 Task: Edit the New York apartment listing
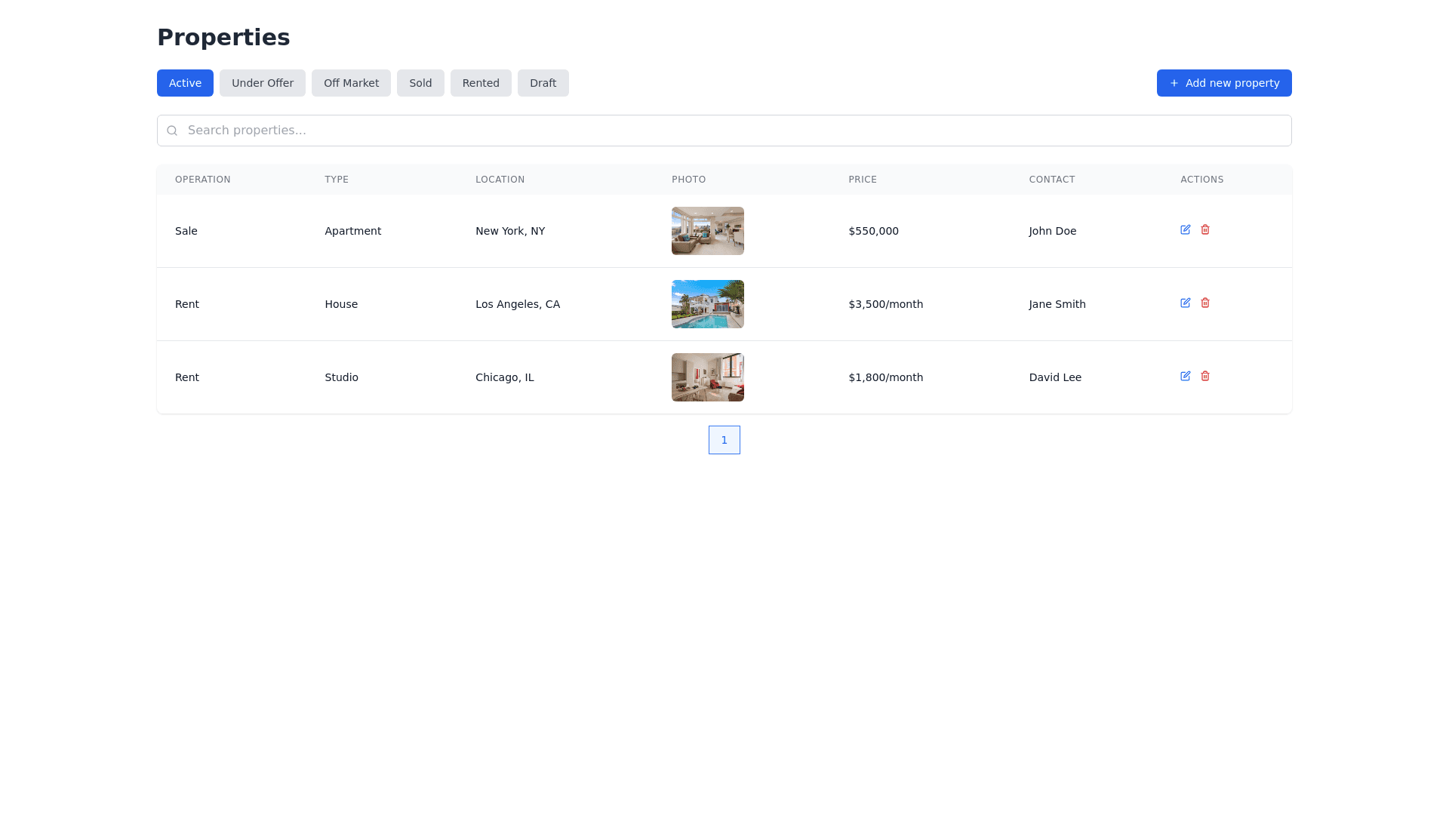coord(1185,230)
